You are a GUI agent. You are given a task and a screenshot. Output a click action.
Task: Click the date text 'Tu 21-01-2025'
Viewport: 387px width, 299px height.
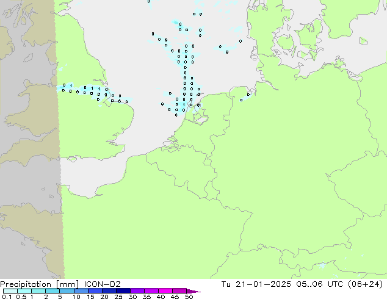point(256,284)
